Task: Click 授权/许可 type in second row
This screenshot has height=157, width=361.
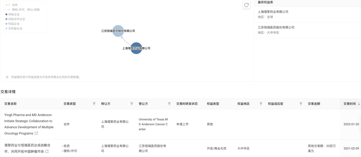Action: [70, 151]
